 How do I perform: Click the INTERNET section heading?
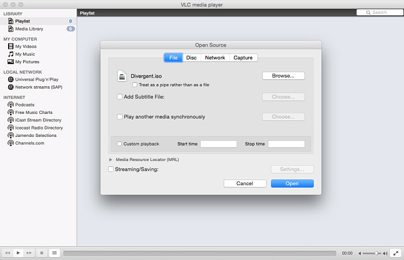[14, 97]
